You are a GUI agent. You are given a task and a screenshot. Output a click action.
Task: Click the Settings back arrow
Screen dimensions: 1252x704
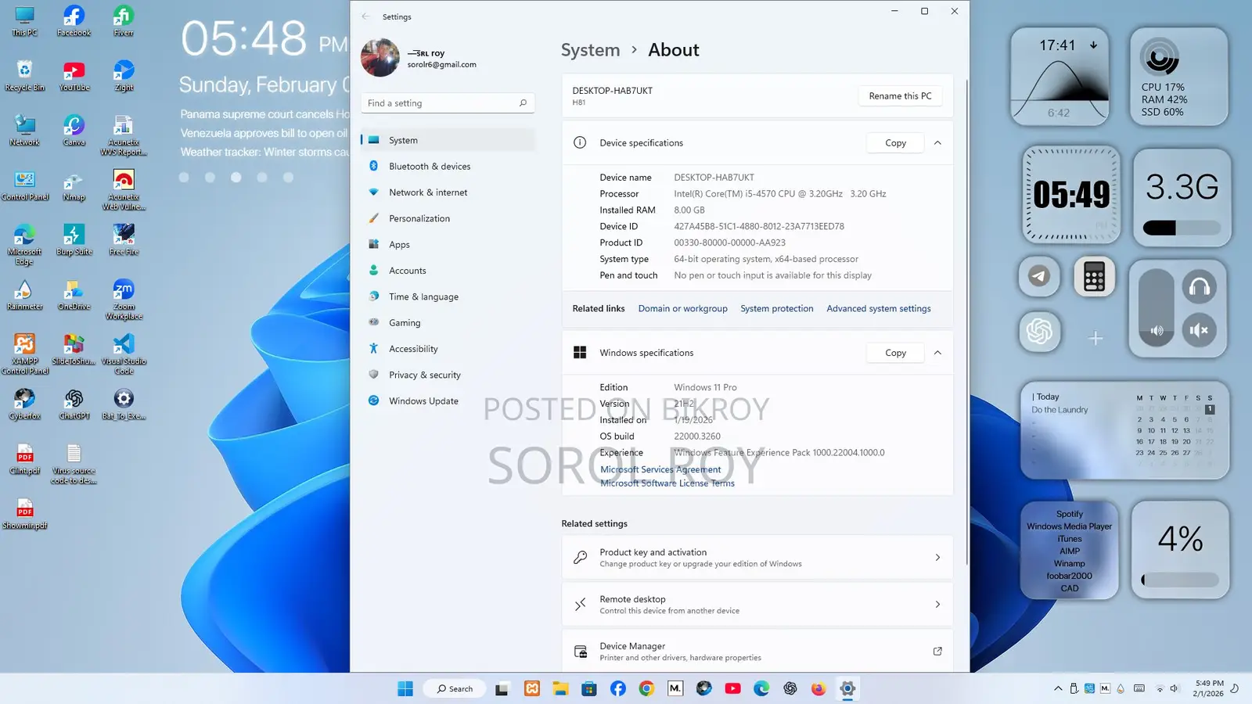click(x=365, y=16)
